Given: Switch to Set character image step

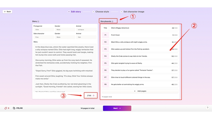Looking at the screenshot, I should point(134,12).
